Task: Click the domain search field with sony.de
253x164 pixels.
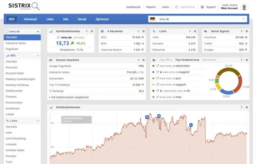Action: (x=198, y=19)
